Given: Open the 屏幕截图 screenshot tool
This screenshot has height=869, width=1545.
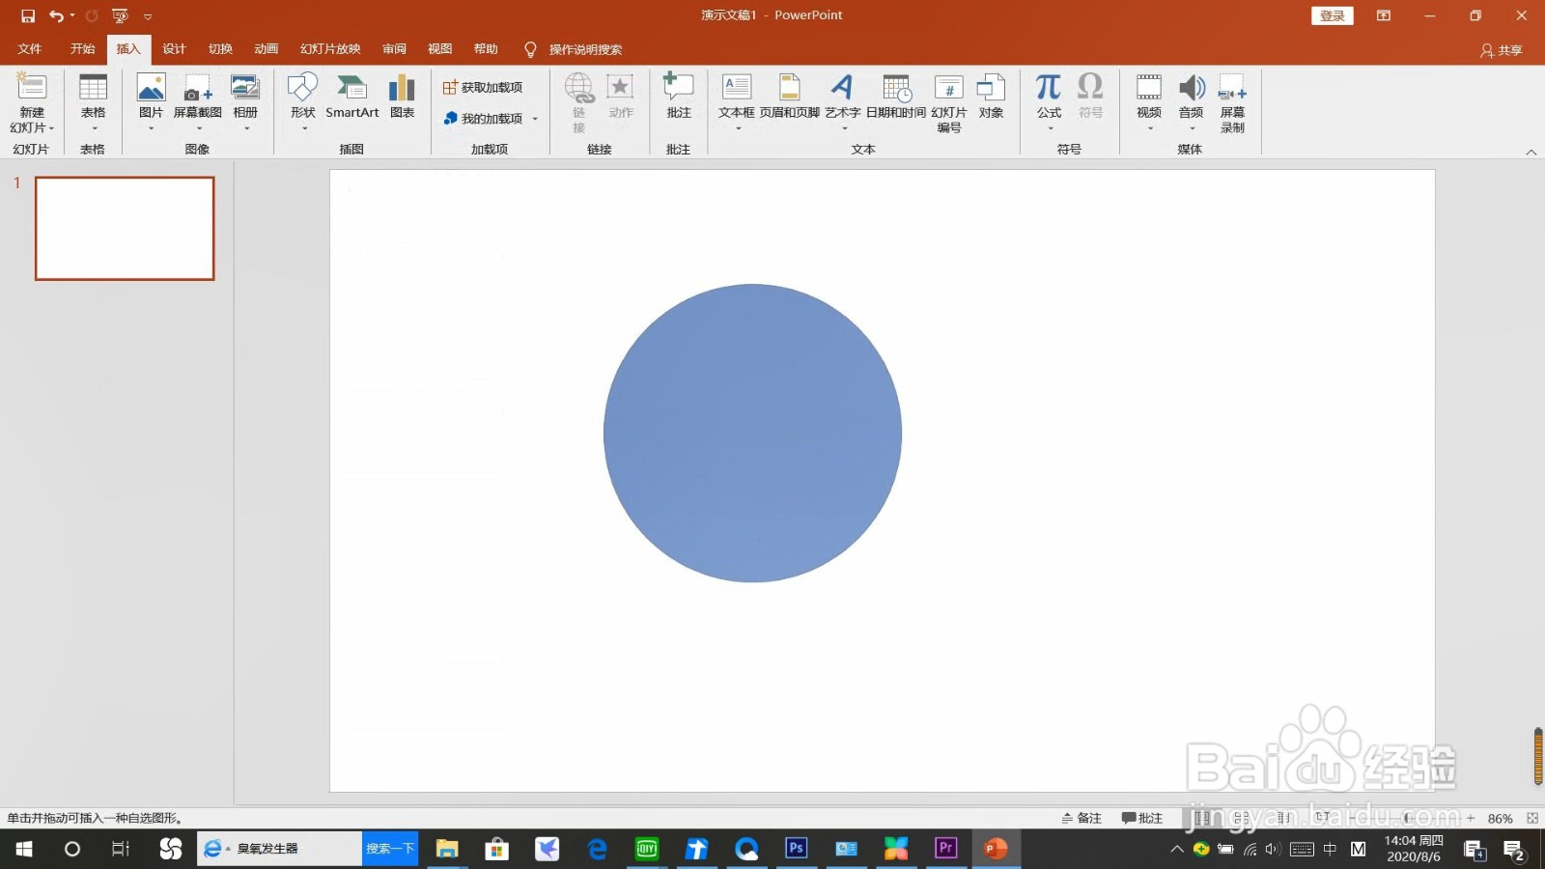Looking at the screenshot, I should tap(198, 102).
